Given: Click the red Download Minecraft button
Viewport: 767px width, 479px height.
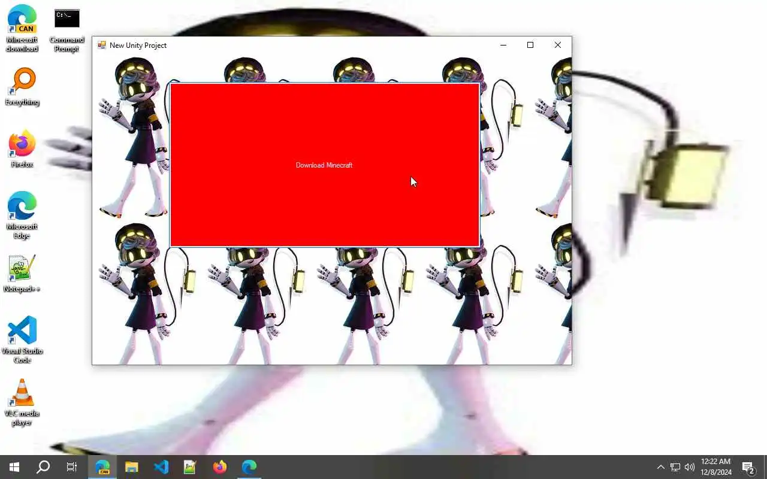Looking at the screenshot, I should tap(324, 165).
